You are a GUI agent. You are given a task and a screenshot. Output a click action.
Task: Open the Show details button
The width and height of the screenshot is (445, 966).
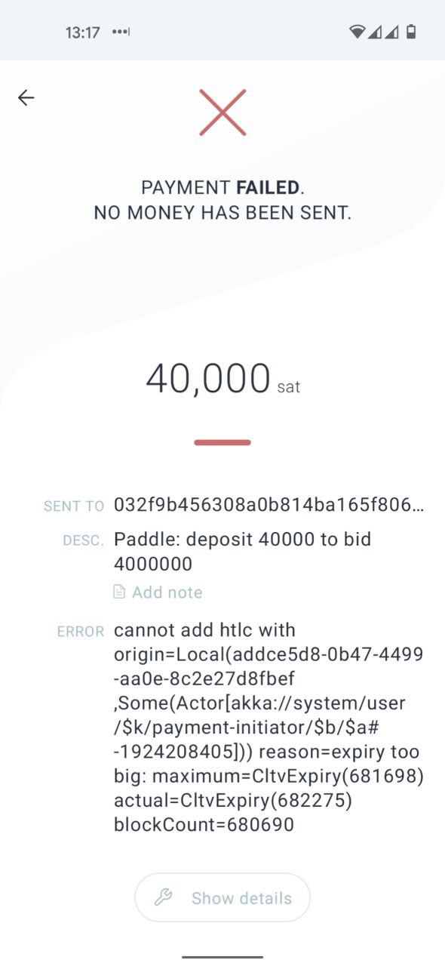(x=222, y=897)
